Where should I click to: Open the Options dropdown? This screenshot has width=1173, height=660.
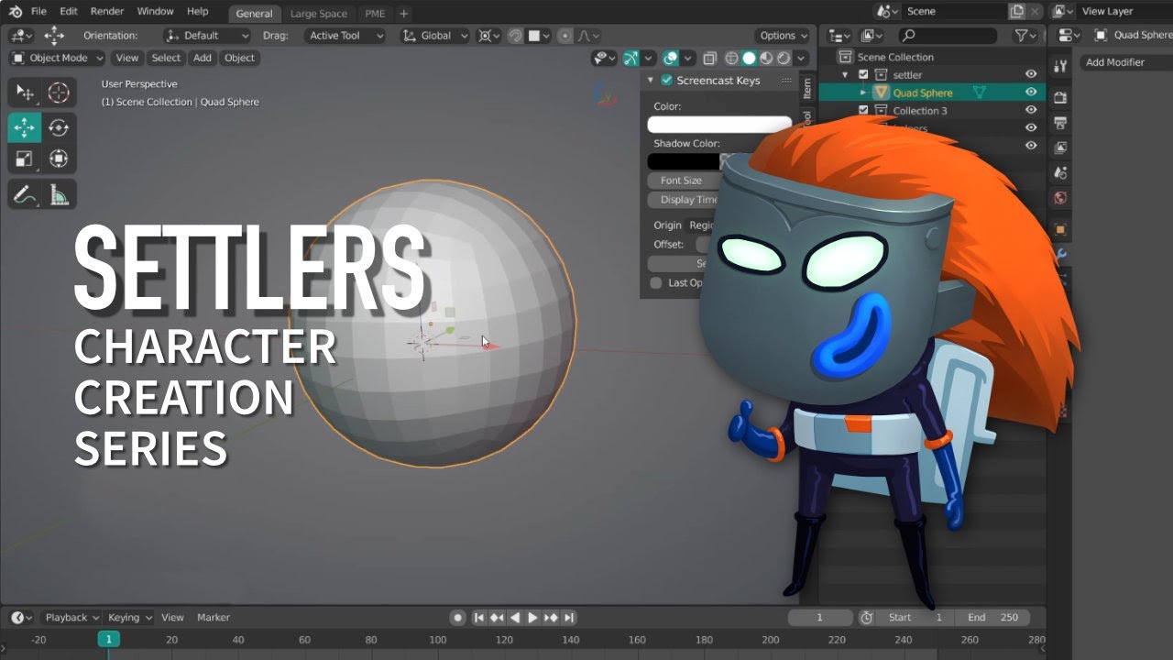click(784, 36)
